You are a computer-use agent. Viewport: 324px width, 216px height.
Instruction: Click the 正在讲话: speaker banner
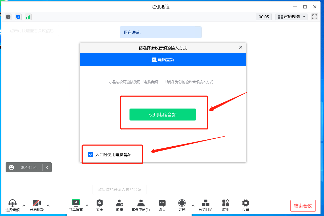(x=161, y=32)
